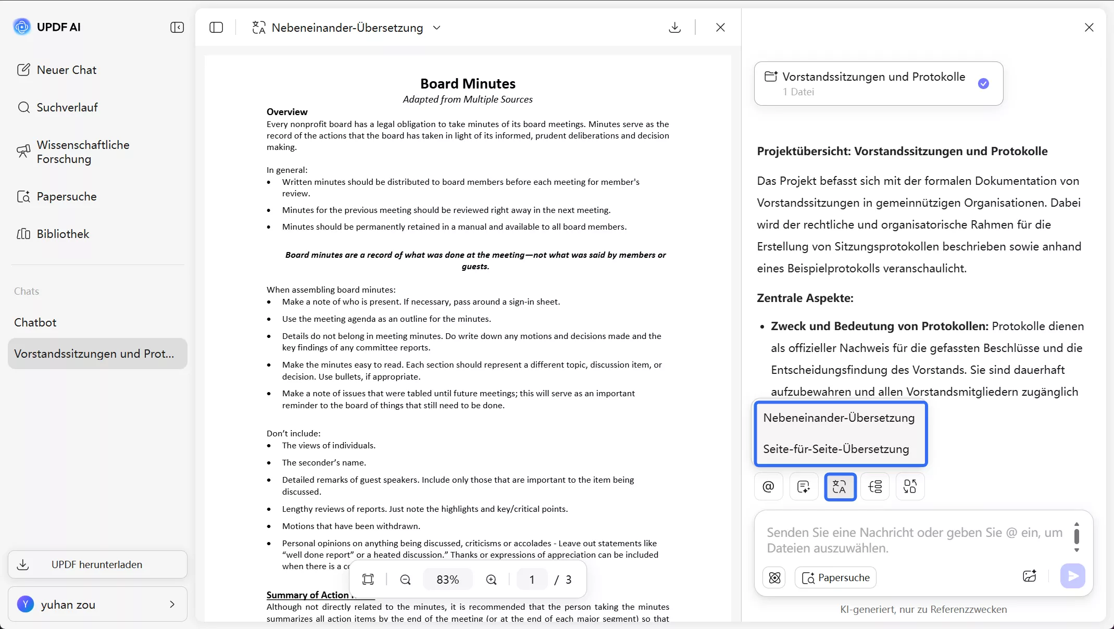Open the 83% zoom level dropdown
Viewport: 1114px width, 629px height.
pos(447,580)
